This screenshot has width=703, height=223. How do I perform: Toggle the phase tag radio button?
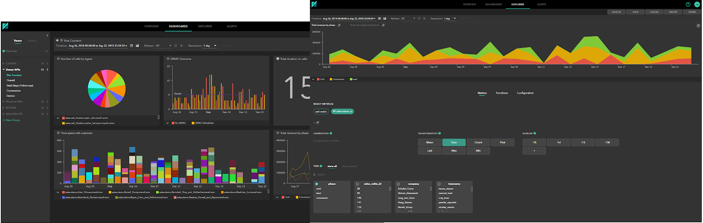click(317, 184)
